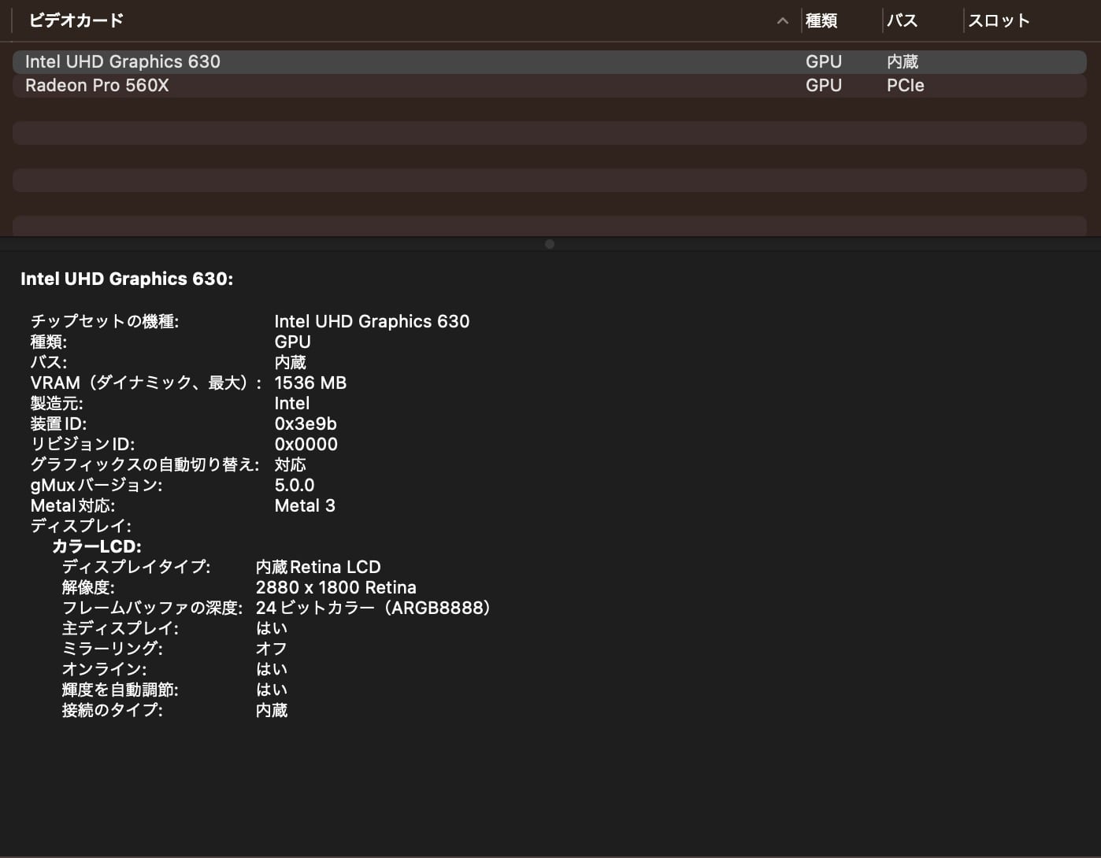The image size is (1101, 858).
Task: Click the 装置ID value 0x3e9b
Action: pos(306,424)
